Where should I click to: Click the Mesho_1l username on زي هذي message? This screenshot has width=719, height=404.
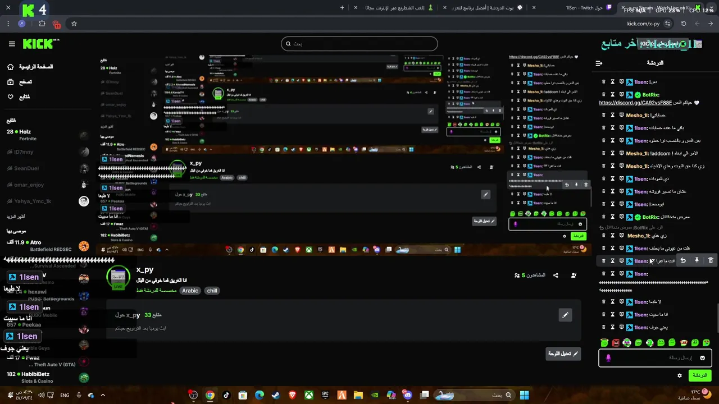tap(638, 236)
